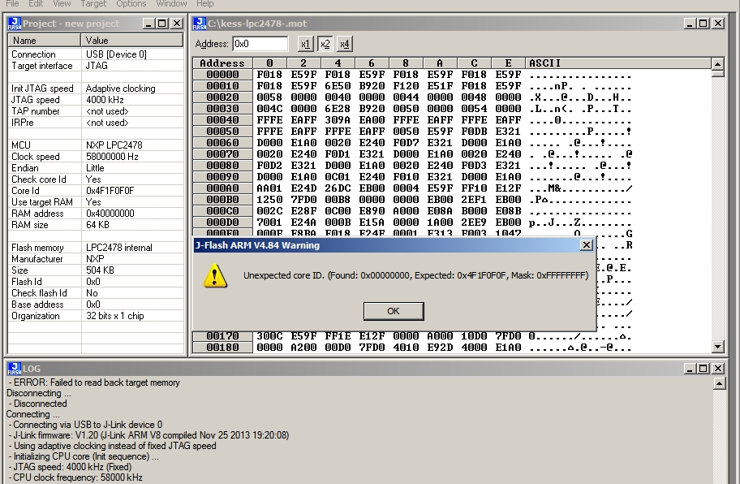The width and height of the screenshot is (740, 484).
Task: Click the ASCII column header
Action: pyautogui.click(x=617, y=63)
